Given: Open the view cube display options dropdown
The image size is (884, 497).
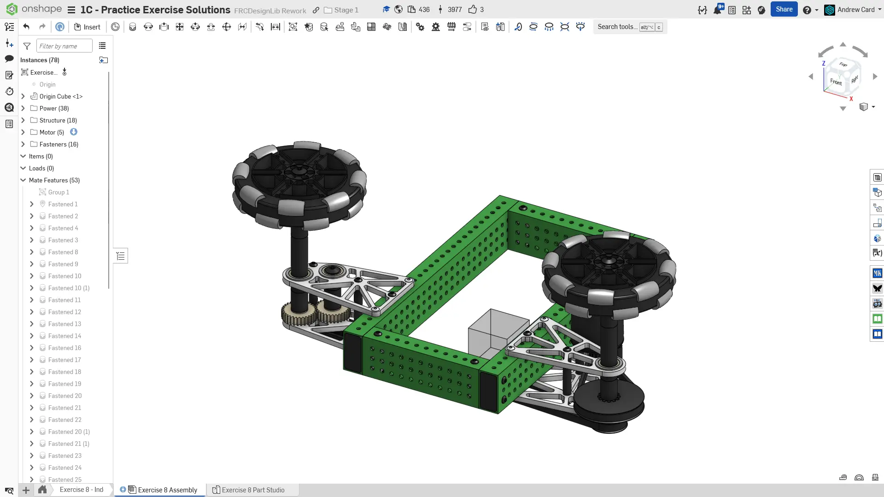Looking at the screenshot, I should coord(873,107).
